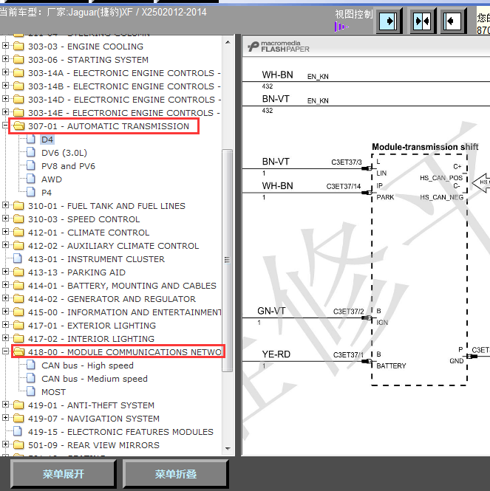Expand the 414-01 Battery, Mounting and Cables node

(5, 285)
